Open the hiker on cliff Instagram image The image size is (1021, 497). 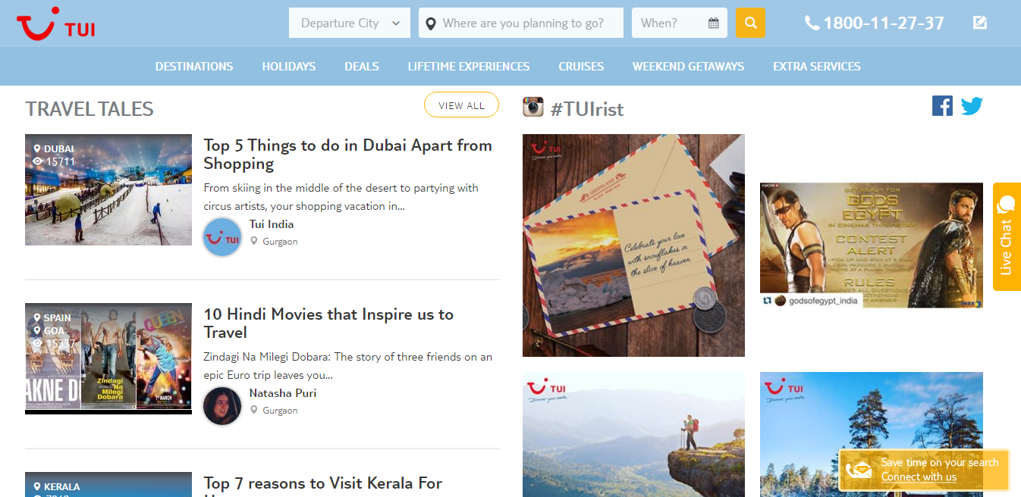pos(633,434)
